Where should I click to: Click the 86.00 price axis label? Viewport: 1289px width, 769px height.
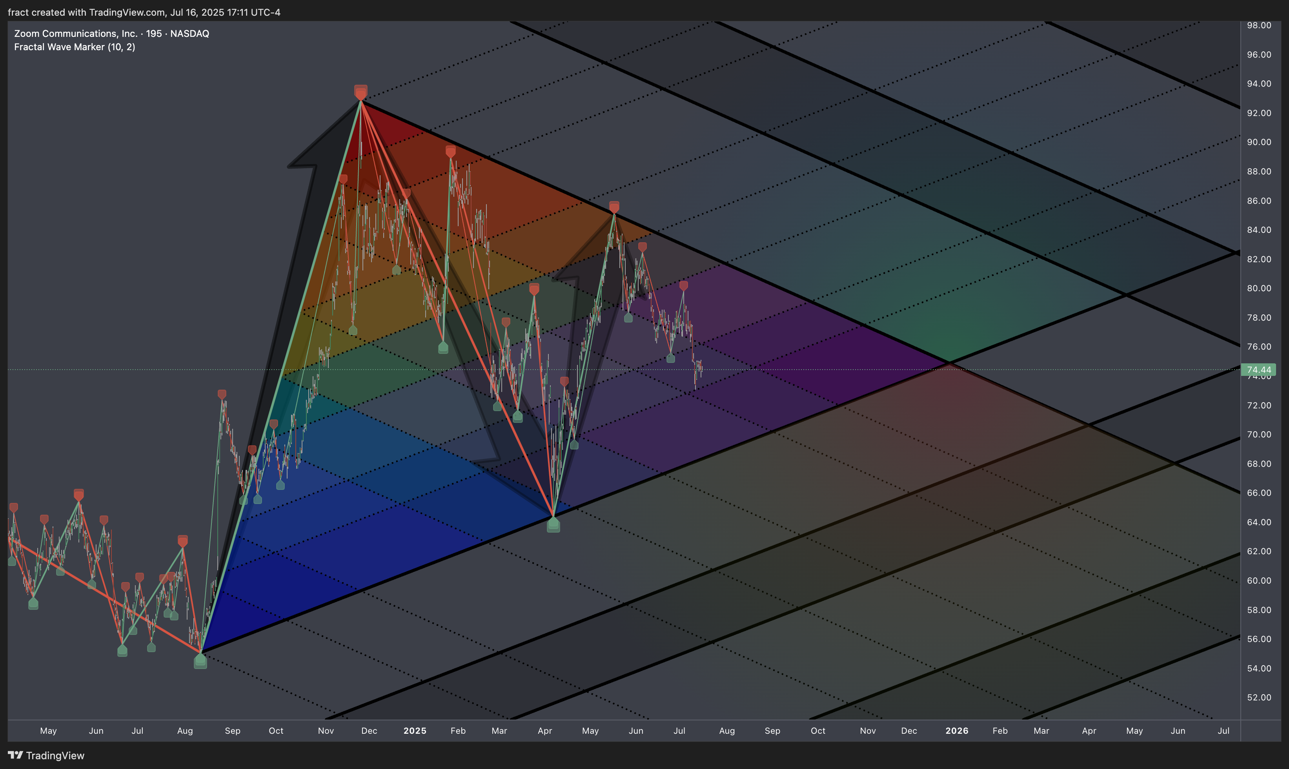click(1259, 201)
